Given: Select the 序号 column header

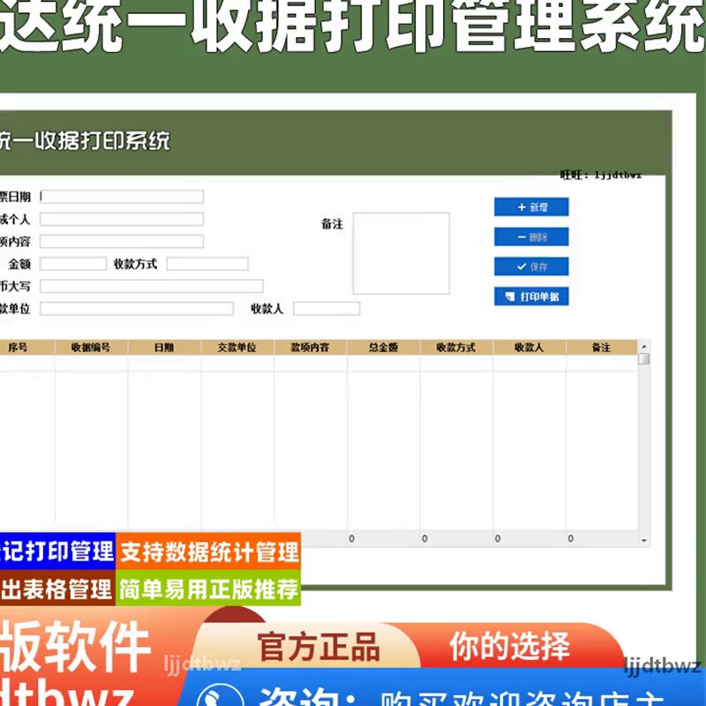Looking at the screenshot, I should point(19,348).
